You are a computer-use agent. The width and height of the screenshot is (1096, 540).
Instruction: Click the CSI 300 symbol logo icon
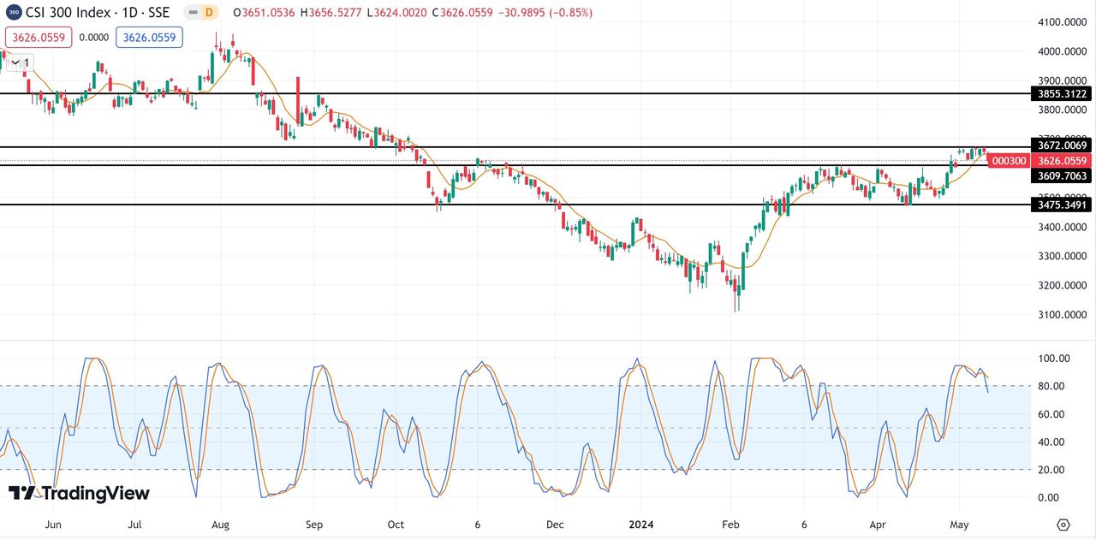[14, 13]
